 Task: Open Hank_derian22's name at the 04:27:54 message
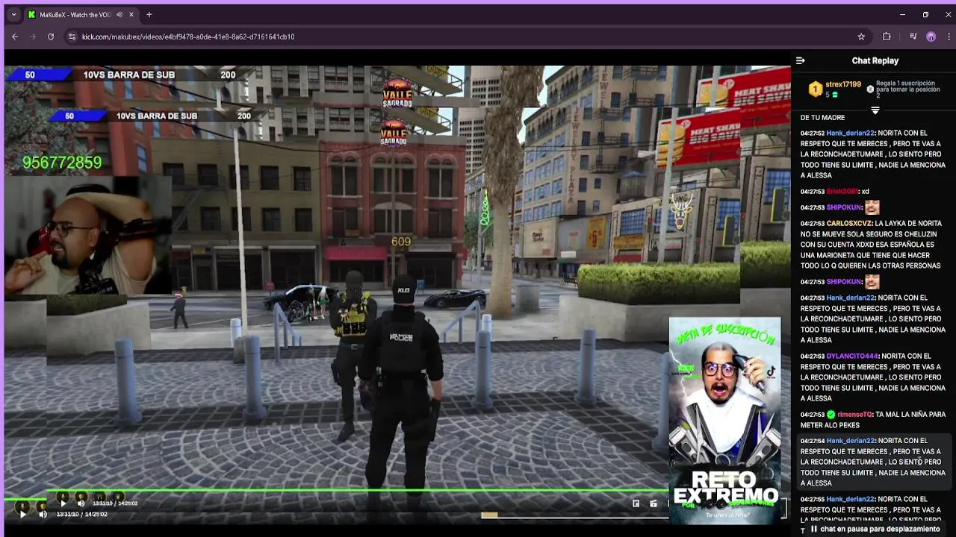(850, 441)
